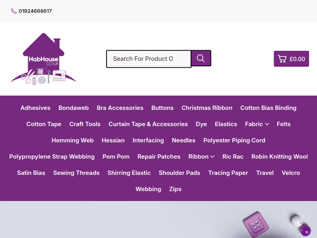Focus the Search For Product field
The height and width of the screenshot is (238, 317).
[149, 59]
